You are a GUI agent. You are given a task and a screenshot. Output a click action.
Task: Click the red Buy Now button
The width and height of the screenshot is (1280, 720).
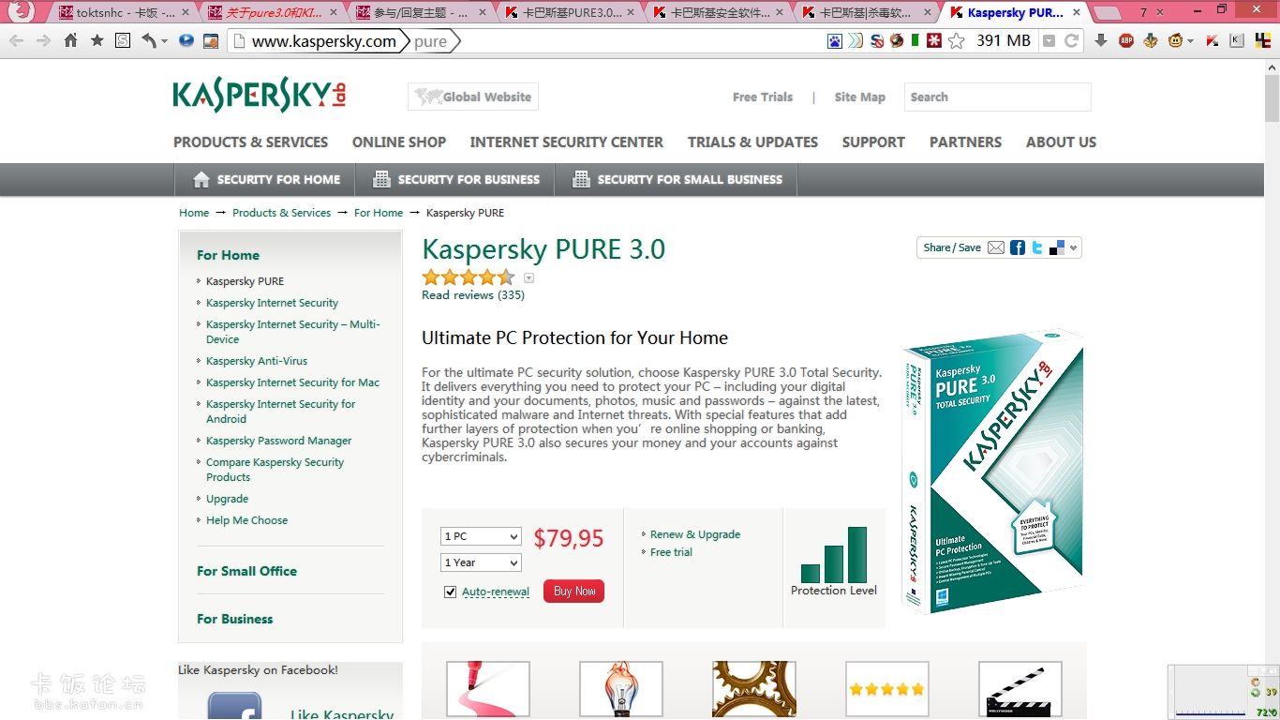click(573, 592)
